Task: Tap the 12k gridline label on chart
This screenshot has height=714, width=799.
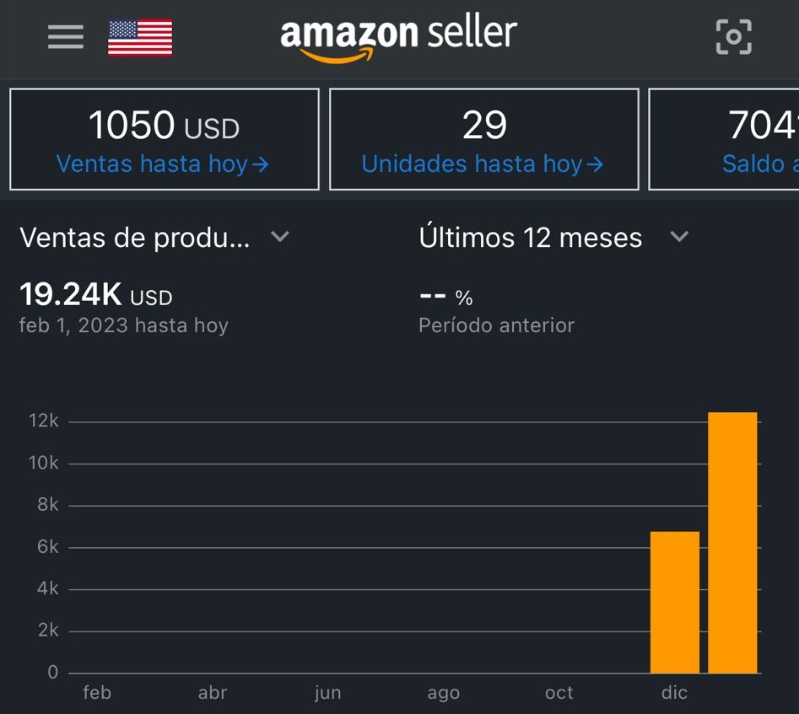Action: click(x=43, y=421)
